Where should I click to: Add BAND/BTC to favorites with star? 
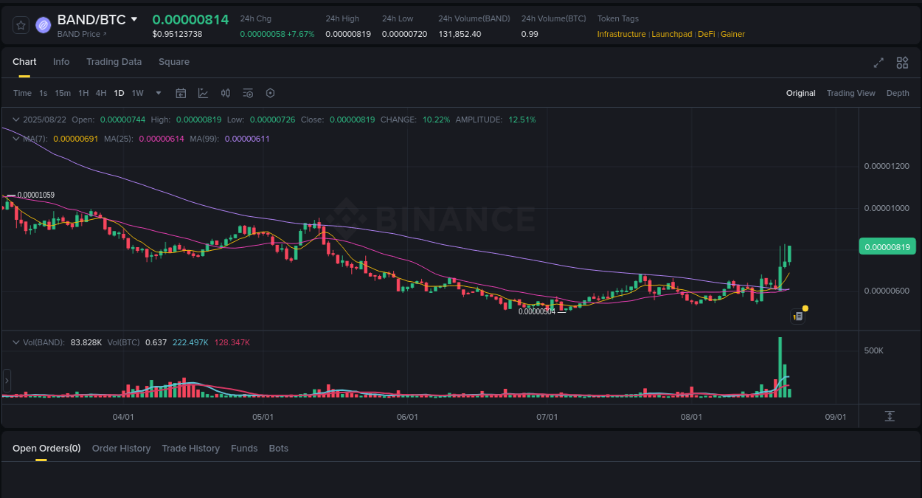click(x=21, y=25)
